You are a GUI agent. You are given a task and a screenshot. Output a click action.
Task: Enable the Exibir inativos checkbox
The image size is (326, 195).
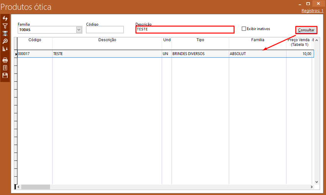click(244, 29)
